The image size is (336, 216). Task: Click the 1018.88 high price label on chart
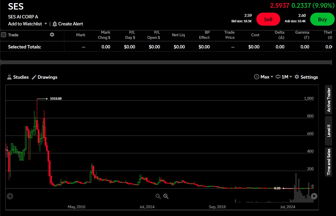click(56, 99)
